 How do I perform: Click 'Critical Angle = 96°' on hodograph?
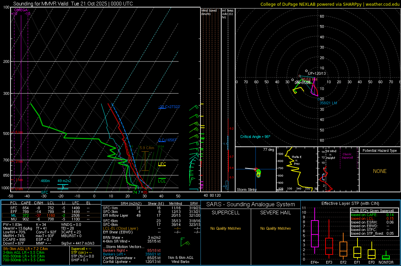255,137
